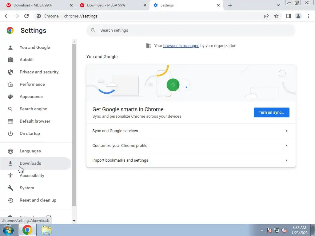Close the second Download - MEGA tab

145,6
